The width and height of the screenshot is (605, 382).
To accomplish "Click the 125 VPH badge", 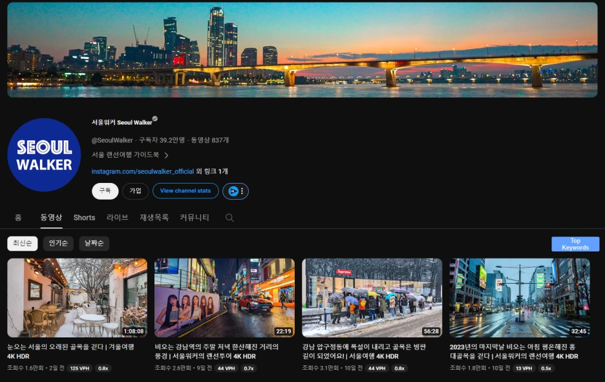I will point(80,368).
